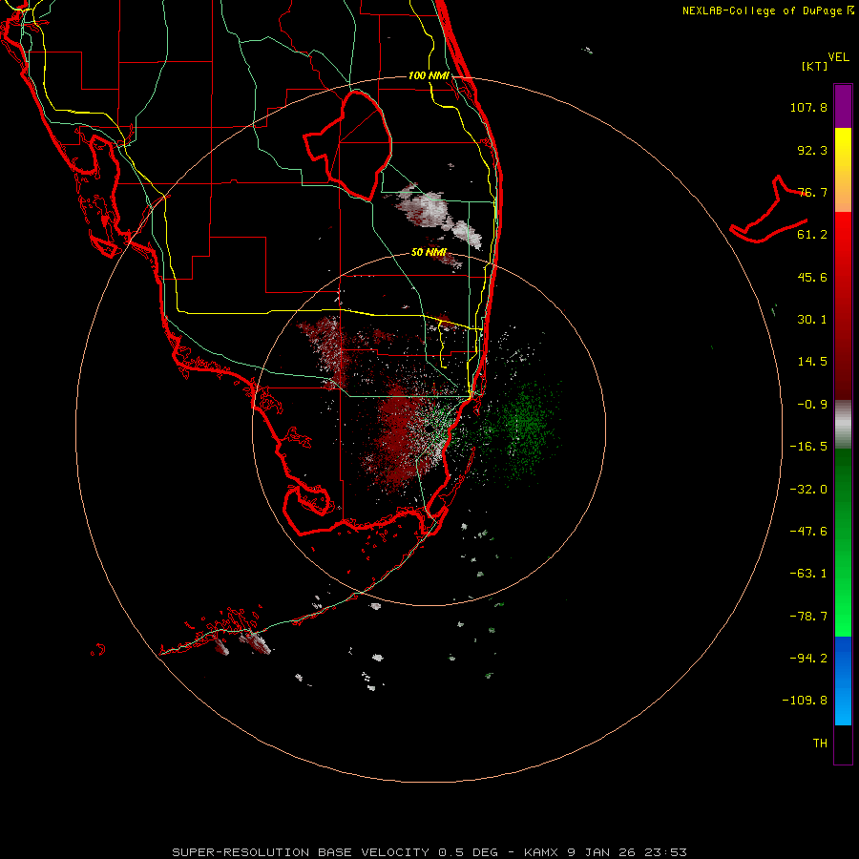Click the 76.7 velocity scale value

coord(812,192)
